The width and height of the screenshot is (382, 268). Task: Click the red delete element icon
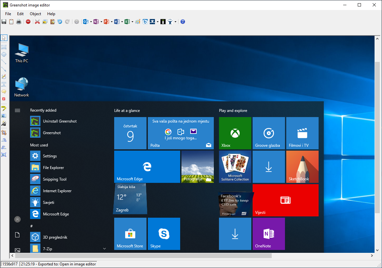coord(28,22)
